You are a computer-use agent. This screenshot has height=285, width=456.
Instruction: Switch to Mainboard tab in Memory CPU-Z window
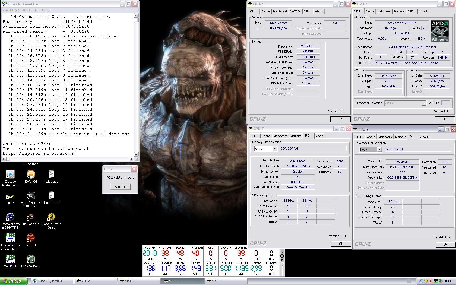pyautogui.click(x=280, y=11)
